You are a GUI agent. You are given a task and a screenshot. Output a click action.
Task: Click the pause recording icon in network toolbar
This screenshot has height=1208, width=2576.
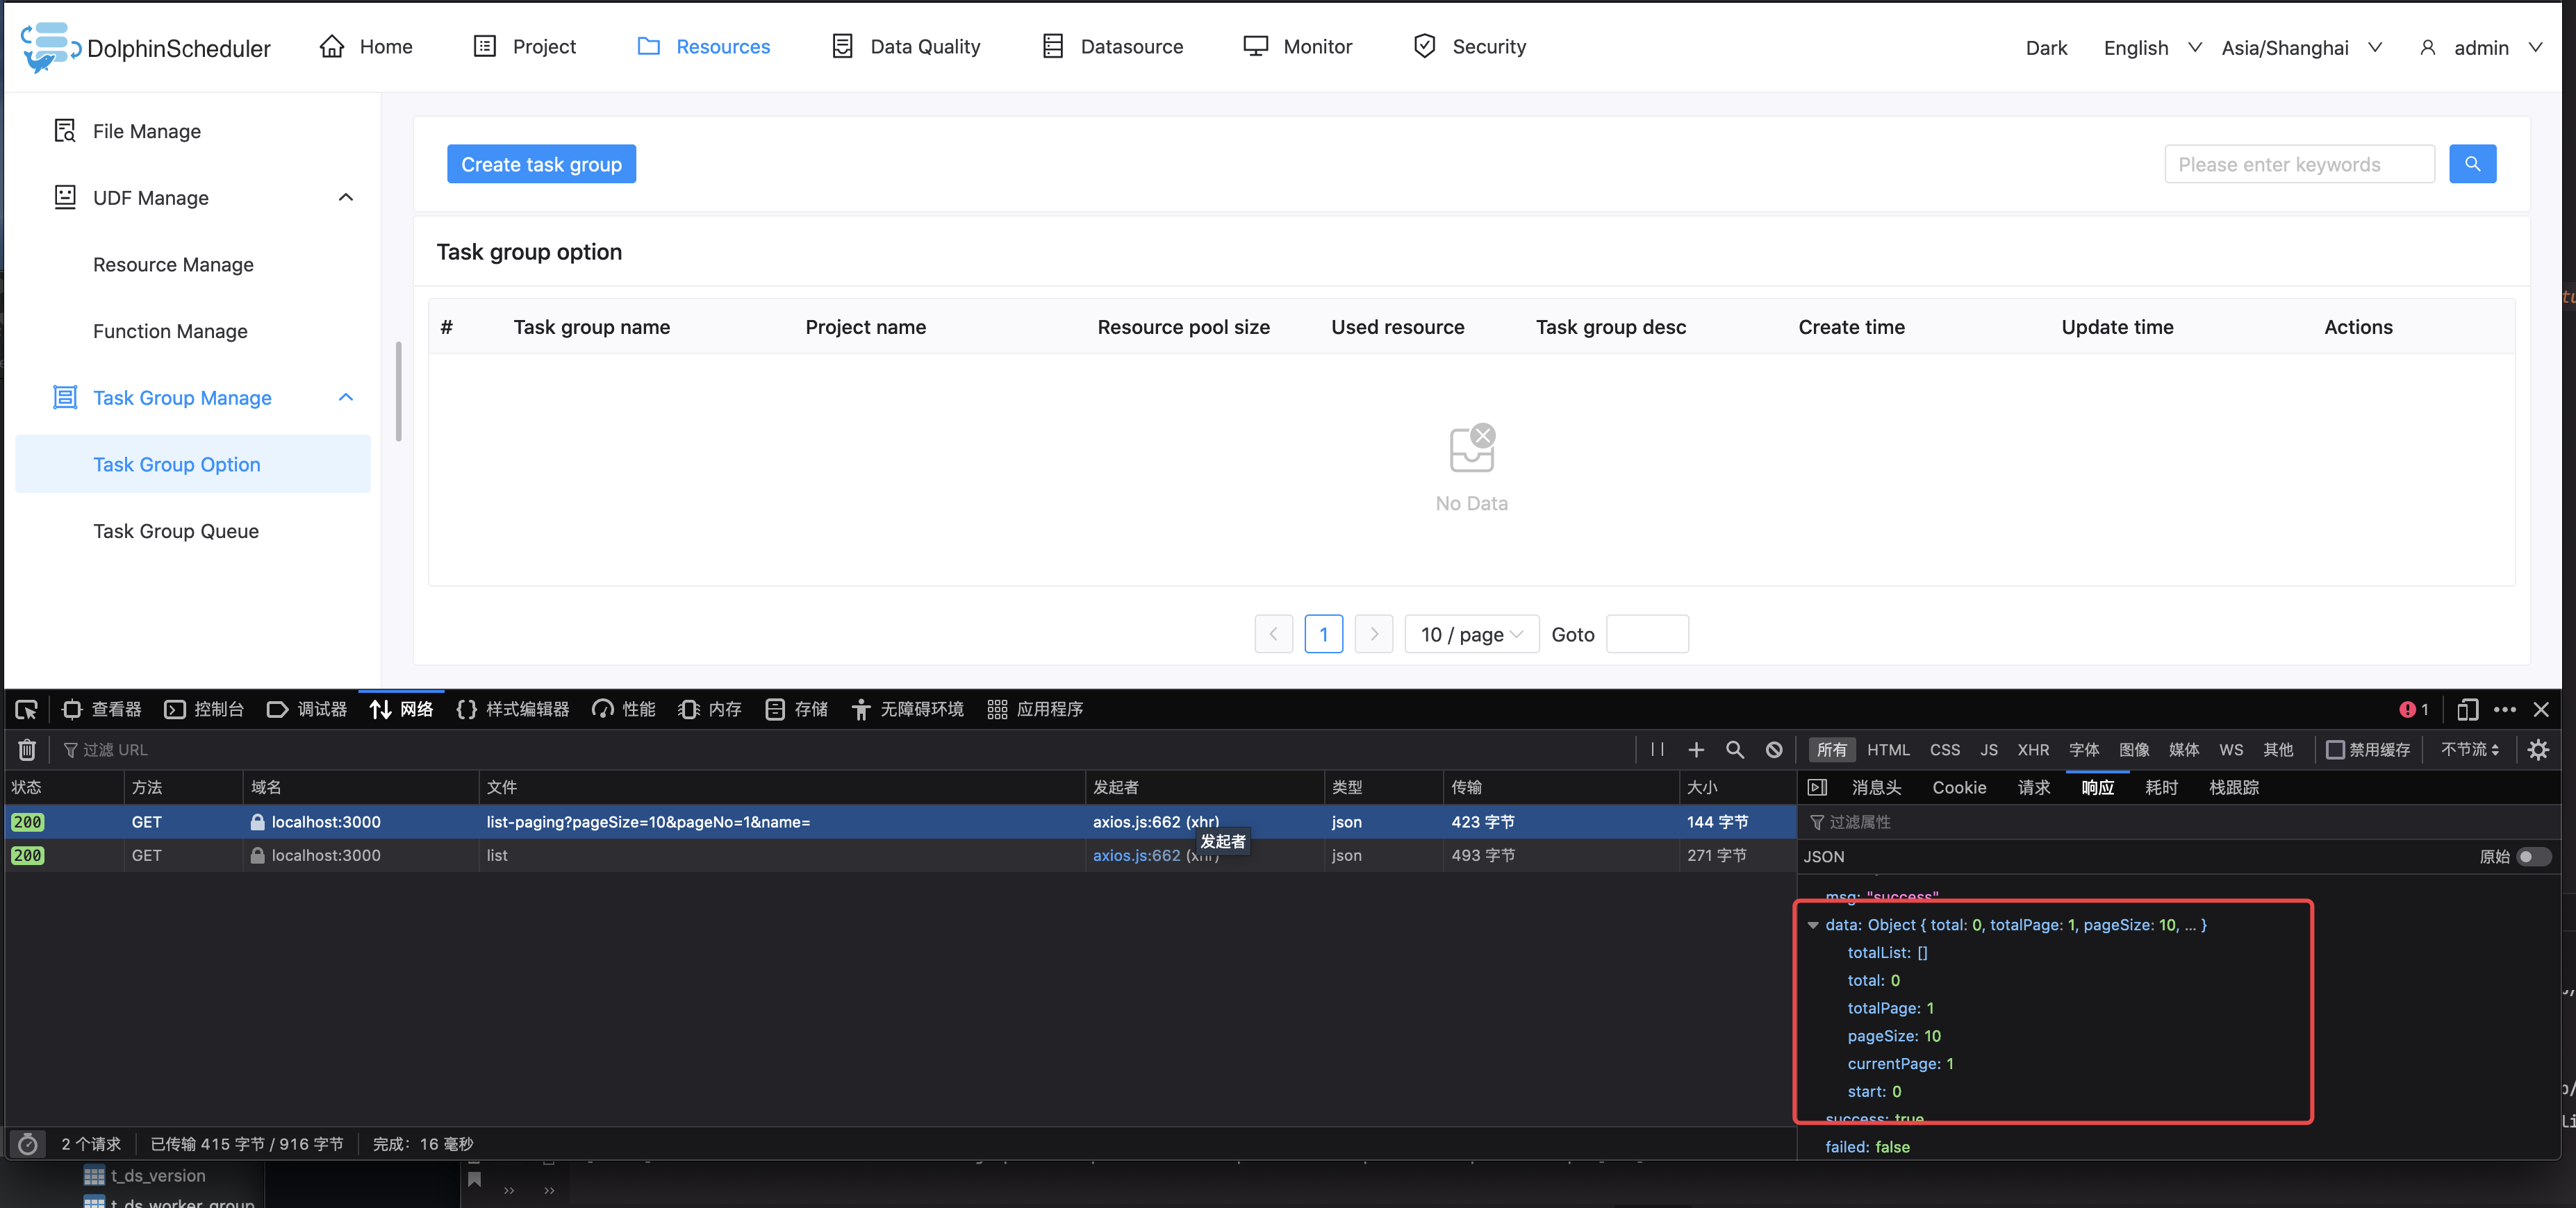click(1657, 749)
